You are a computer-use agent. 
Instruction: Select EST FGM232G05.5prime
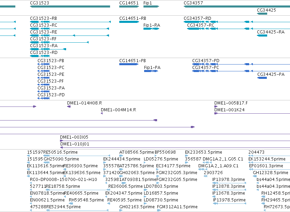(x=177, y=180)
